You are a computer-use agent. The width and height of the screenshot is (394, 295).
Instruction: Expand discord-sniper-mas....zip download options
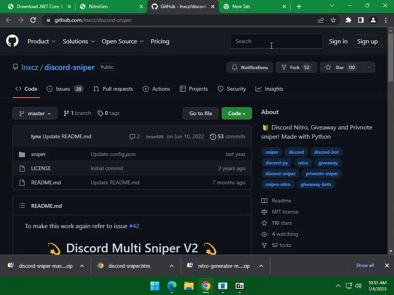(x=82, y=266)
